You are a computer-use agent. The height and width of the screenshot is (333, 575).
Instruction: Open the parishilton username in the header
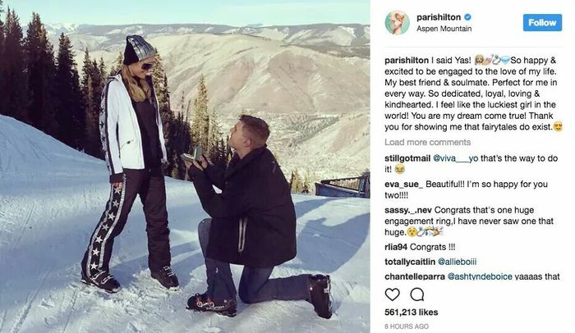(x=439, y=17)
